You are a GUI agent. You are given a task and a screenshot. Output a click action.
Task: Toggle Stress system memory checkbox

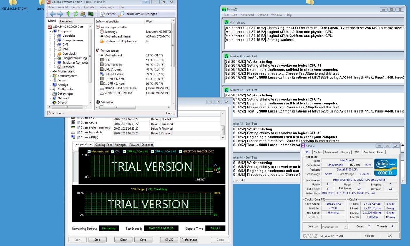(79, 127)
